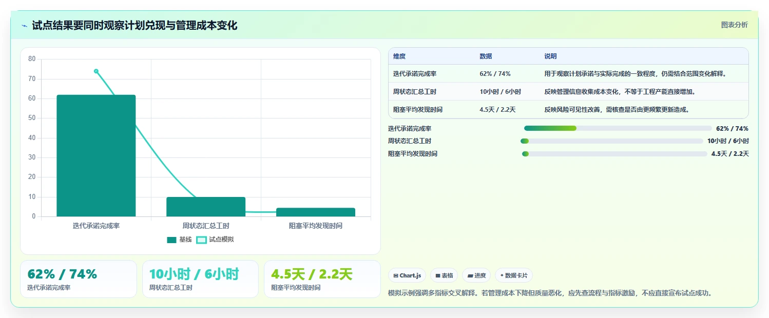Click the table cell 4.5天 / 2.2天
The width and height of the screenshot is (769, 318).
point(497,110)
